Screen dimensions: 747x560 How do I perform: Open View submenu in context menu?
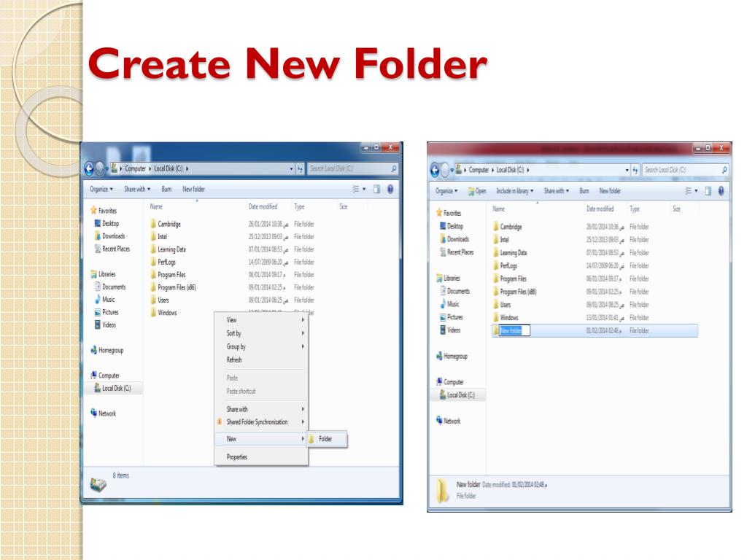261,320
